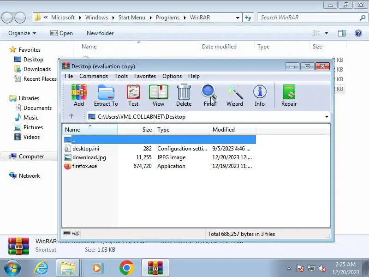This screenshot has width=369, height=277.
Task: Launch Internet Explorer from taskbar
Action: (x=41, y=268)
